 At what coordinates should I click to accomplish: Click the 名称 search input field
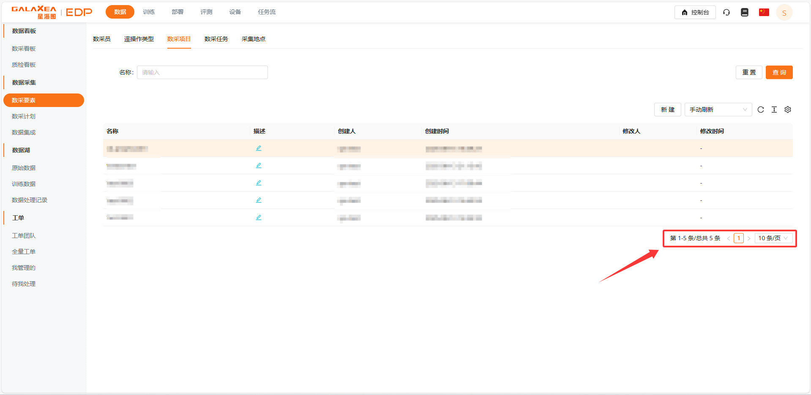pos(202,72)
